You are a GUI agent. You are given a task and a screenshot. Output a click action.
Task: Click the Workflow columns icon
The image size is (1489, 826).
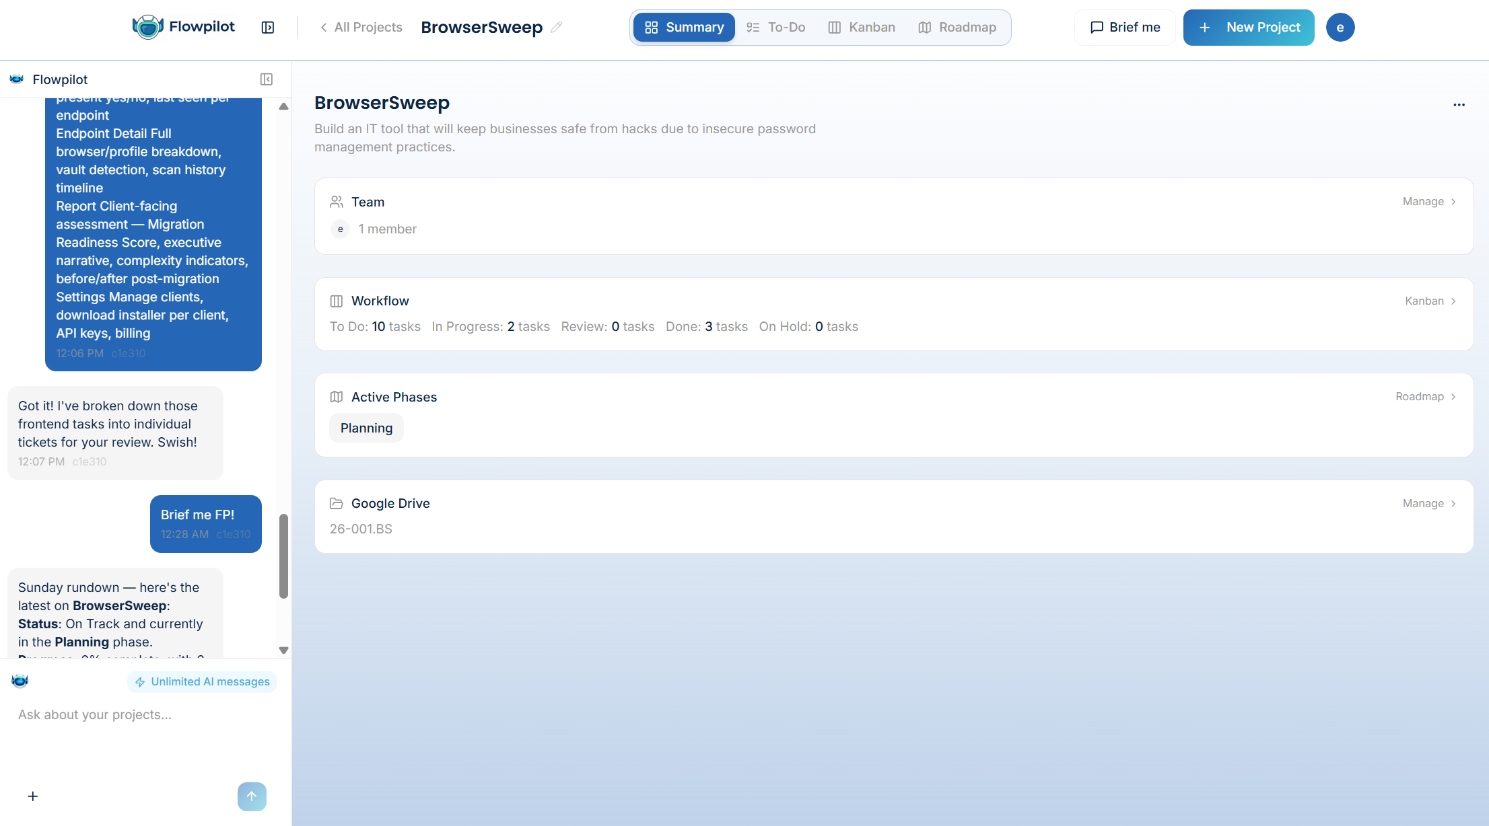pos(337,301)
